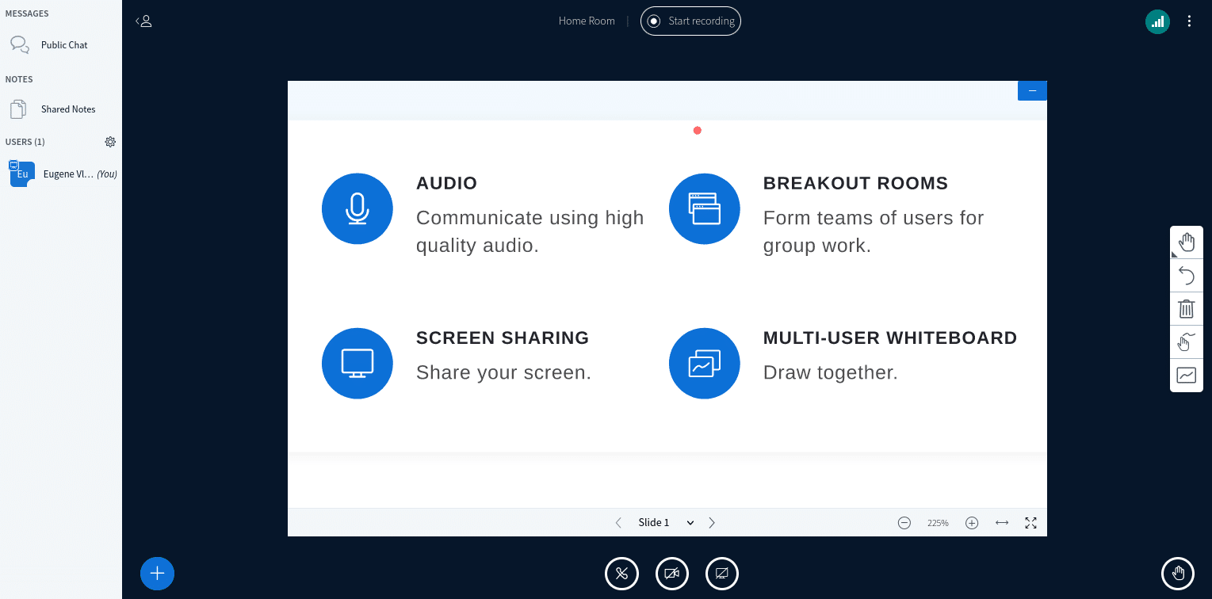Screen dimensions: 1212x599
Task: Collapse the user list sidebar
Action: [143, 21]
